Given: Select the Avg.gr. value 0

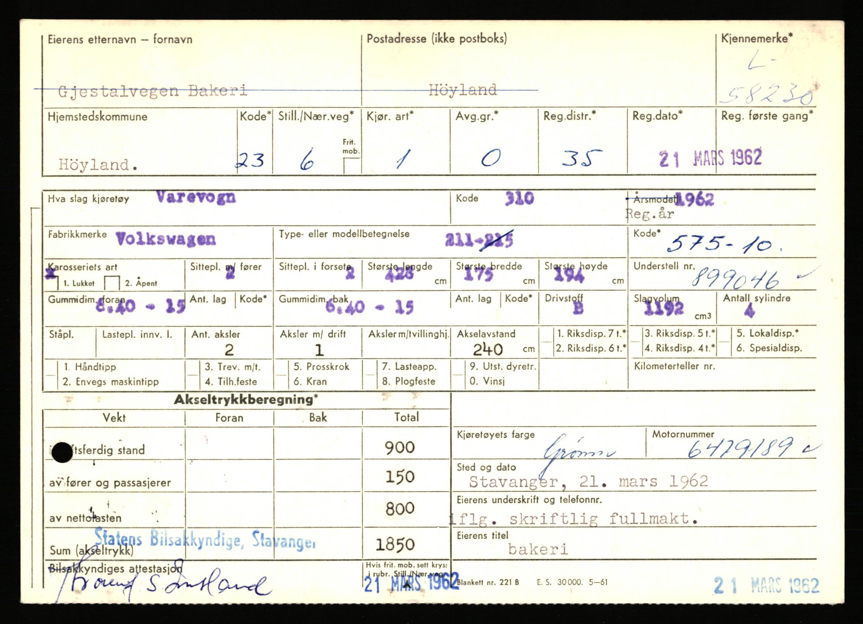Looking at the screenshot, I should click(491, 158).
